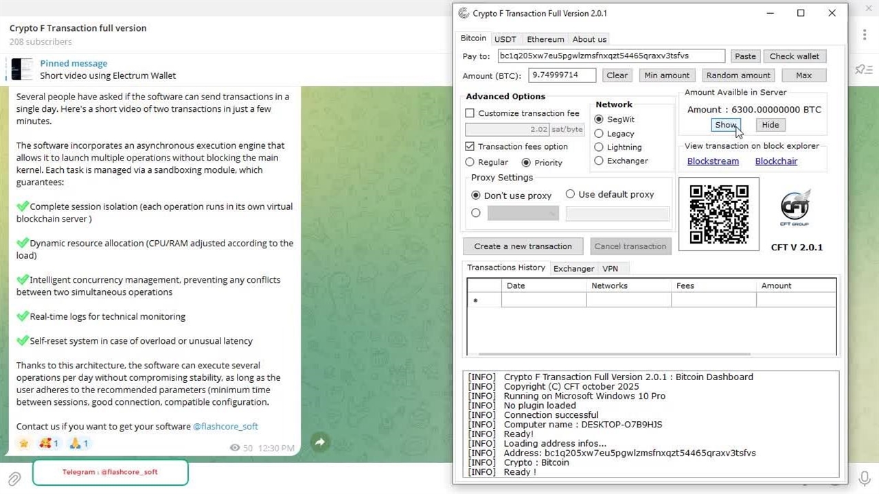Viewport: 879px width, 494px height.
Task: Select Use default proxy option
Action: coord(570,194)
